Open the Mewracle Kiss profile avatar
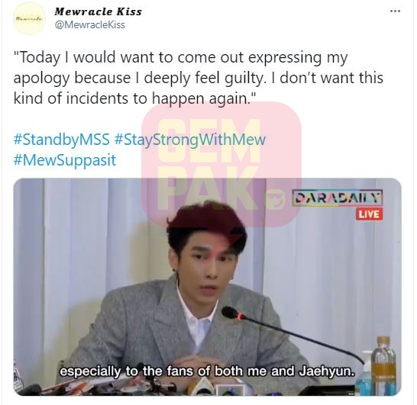 point(29,19)
